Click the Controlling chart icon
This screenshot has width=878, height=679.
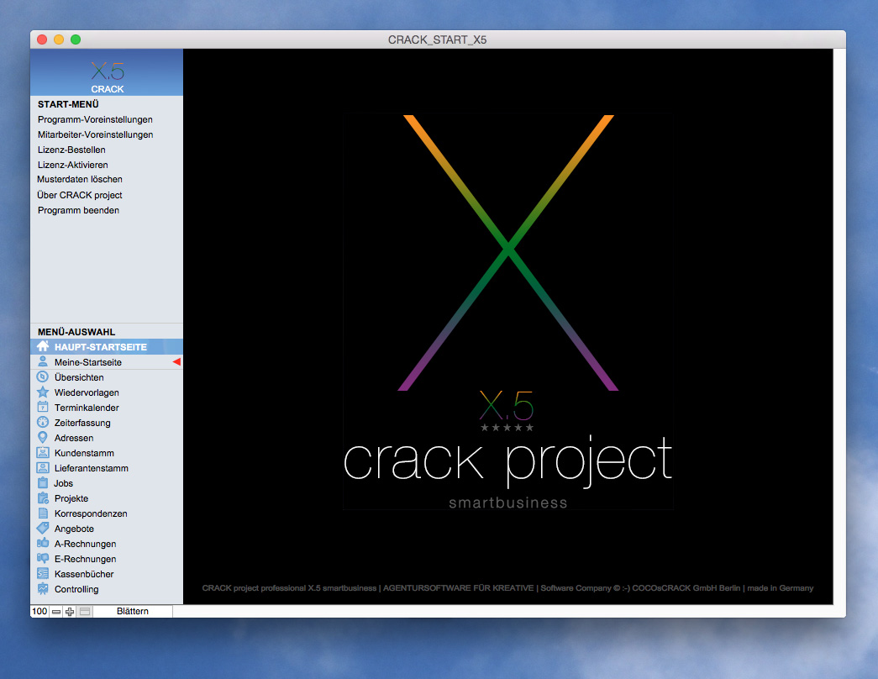tap(43, 589)
